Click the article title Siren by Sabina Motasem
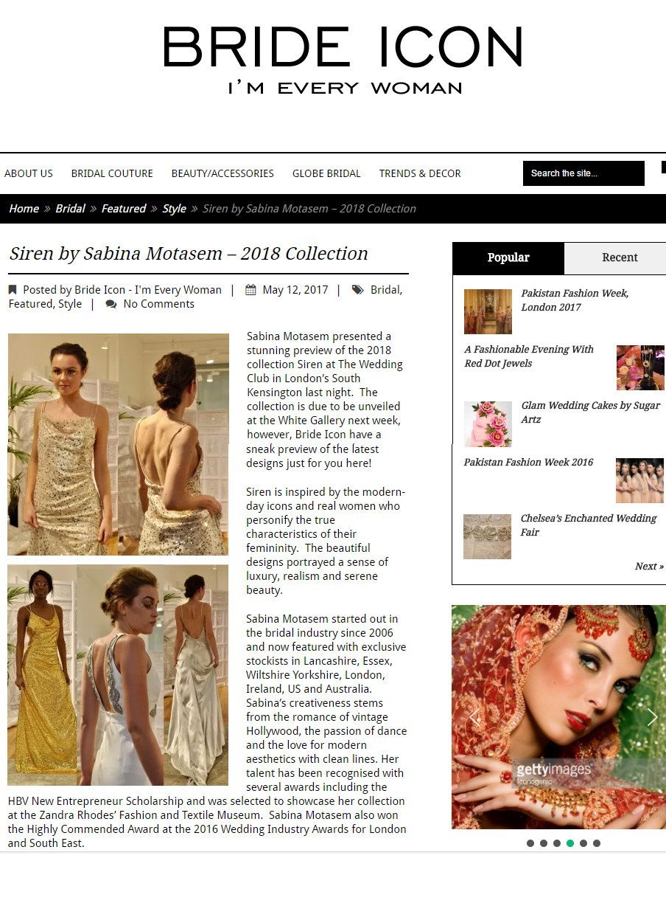The height and width of the screenshot is (906, 666). 189,254
